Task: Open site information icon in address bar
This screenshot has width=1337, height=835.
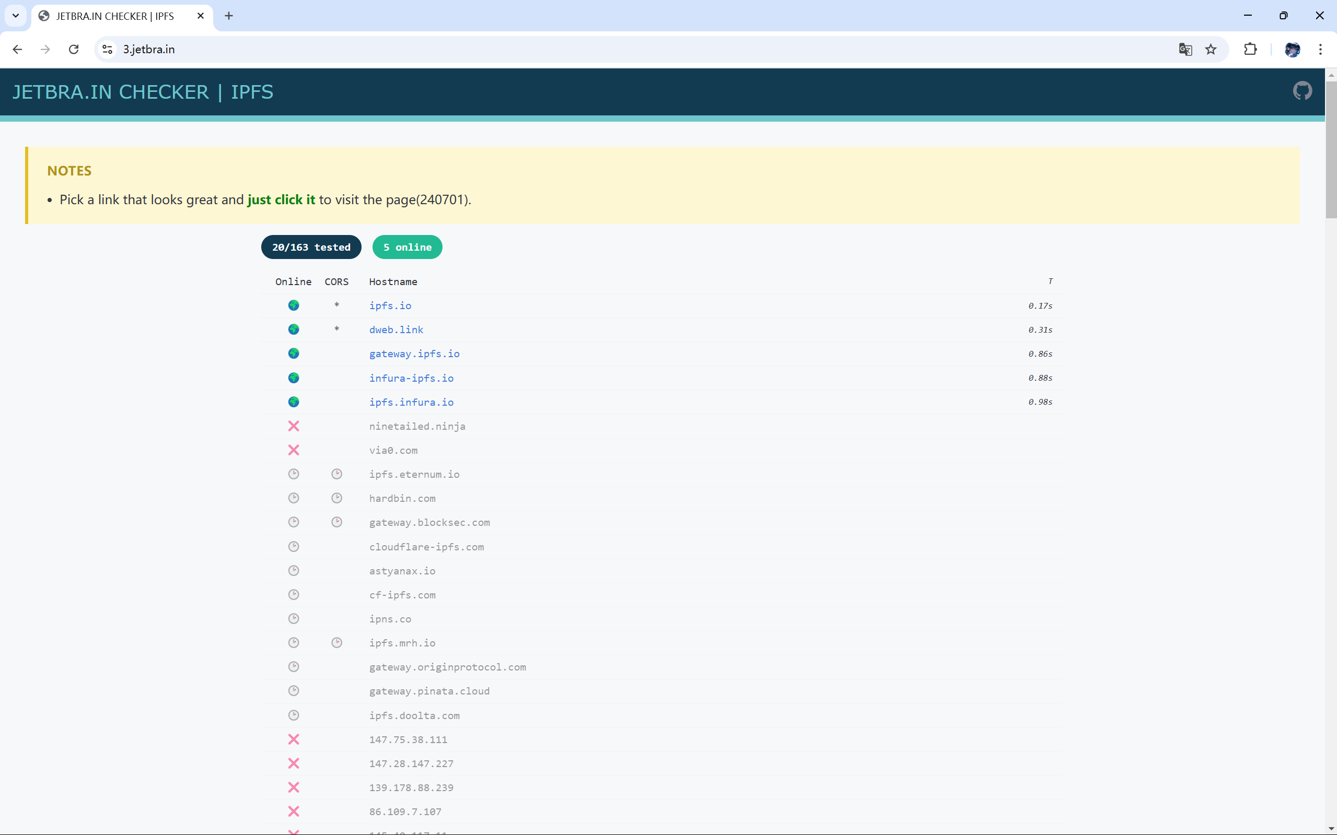Action: tap(108, 50)
